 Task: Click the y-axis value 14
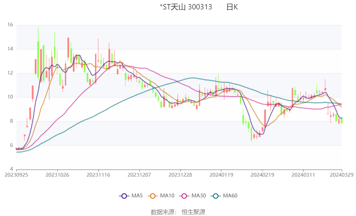(x=10, y=49)
